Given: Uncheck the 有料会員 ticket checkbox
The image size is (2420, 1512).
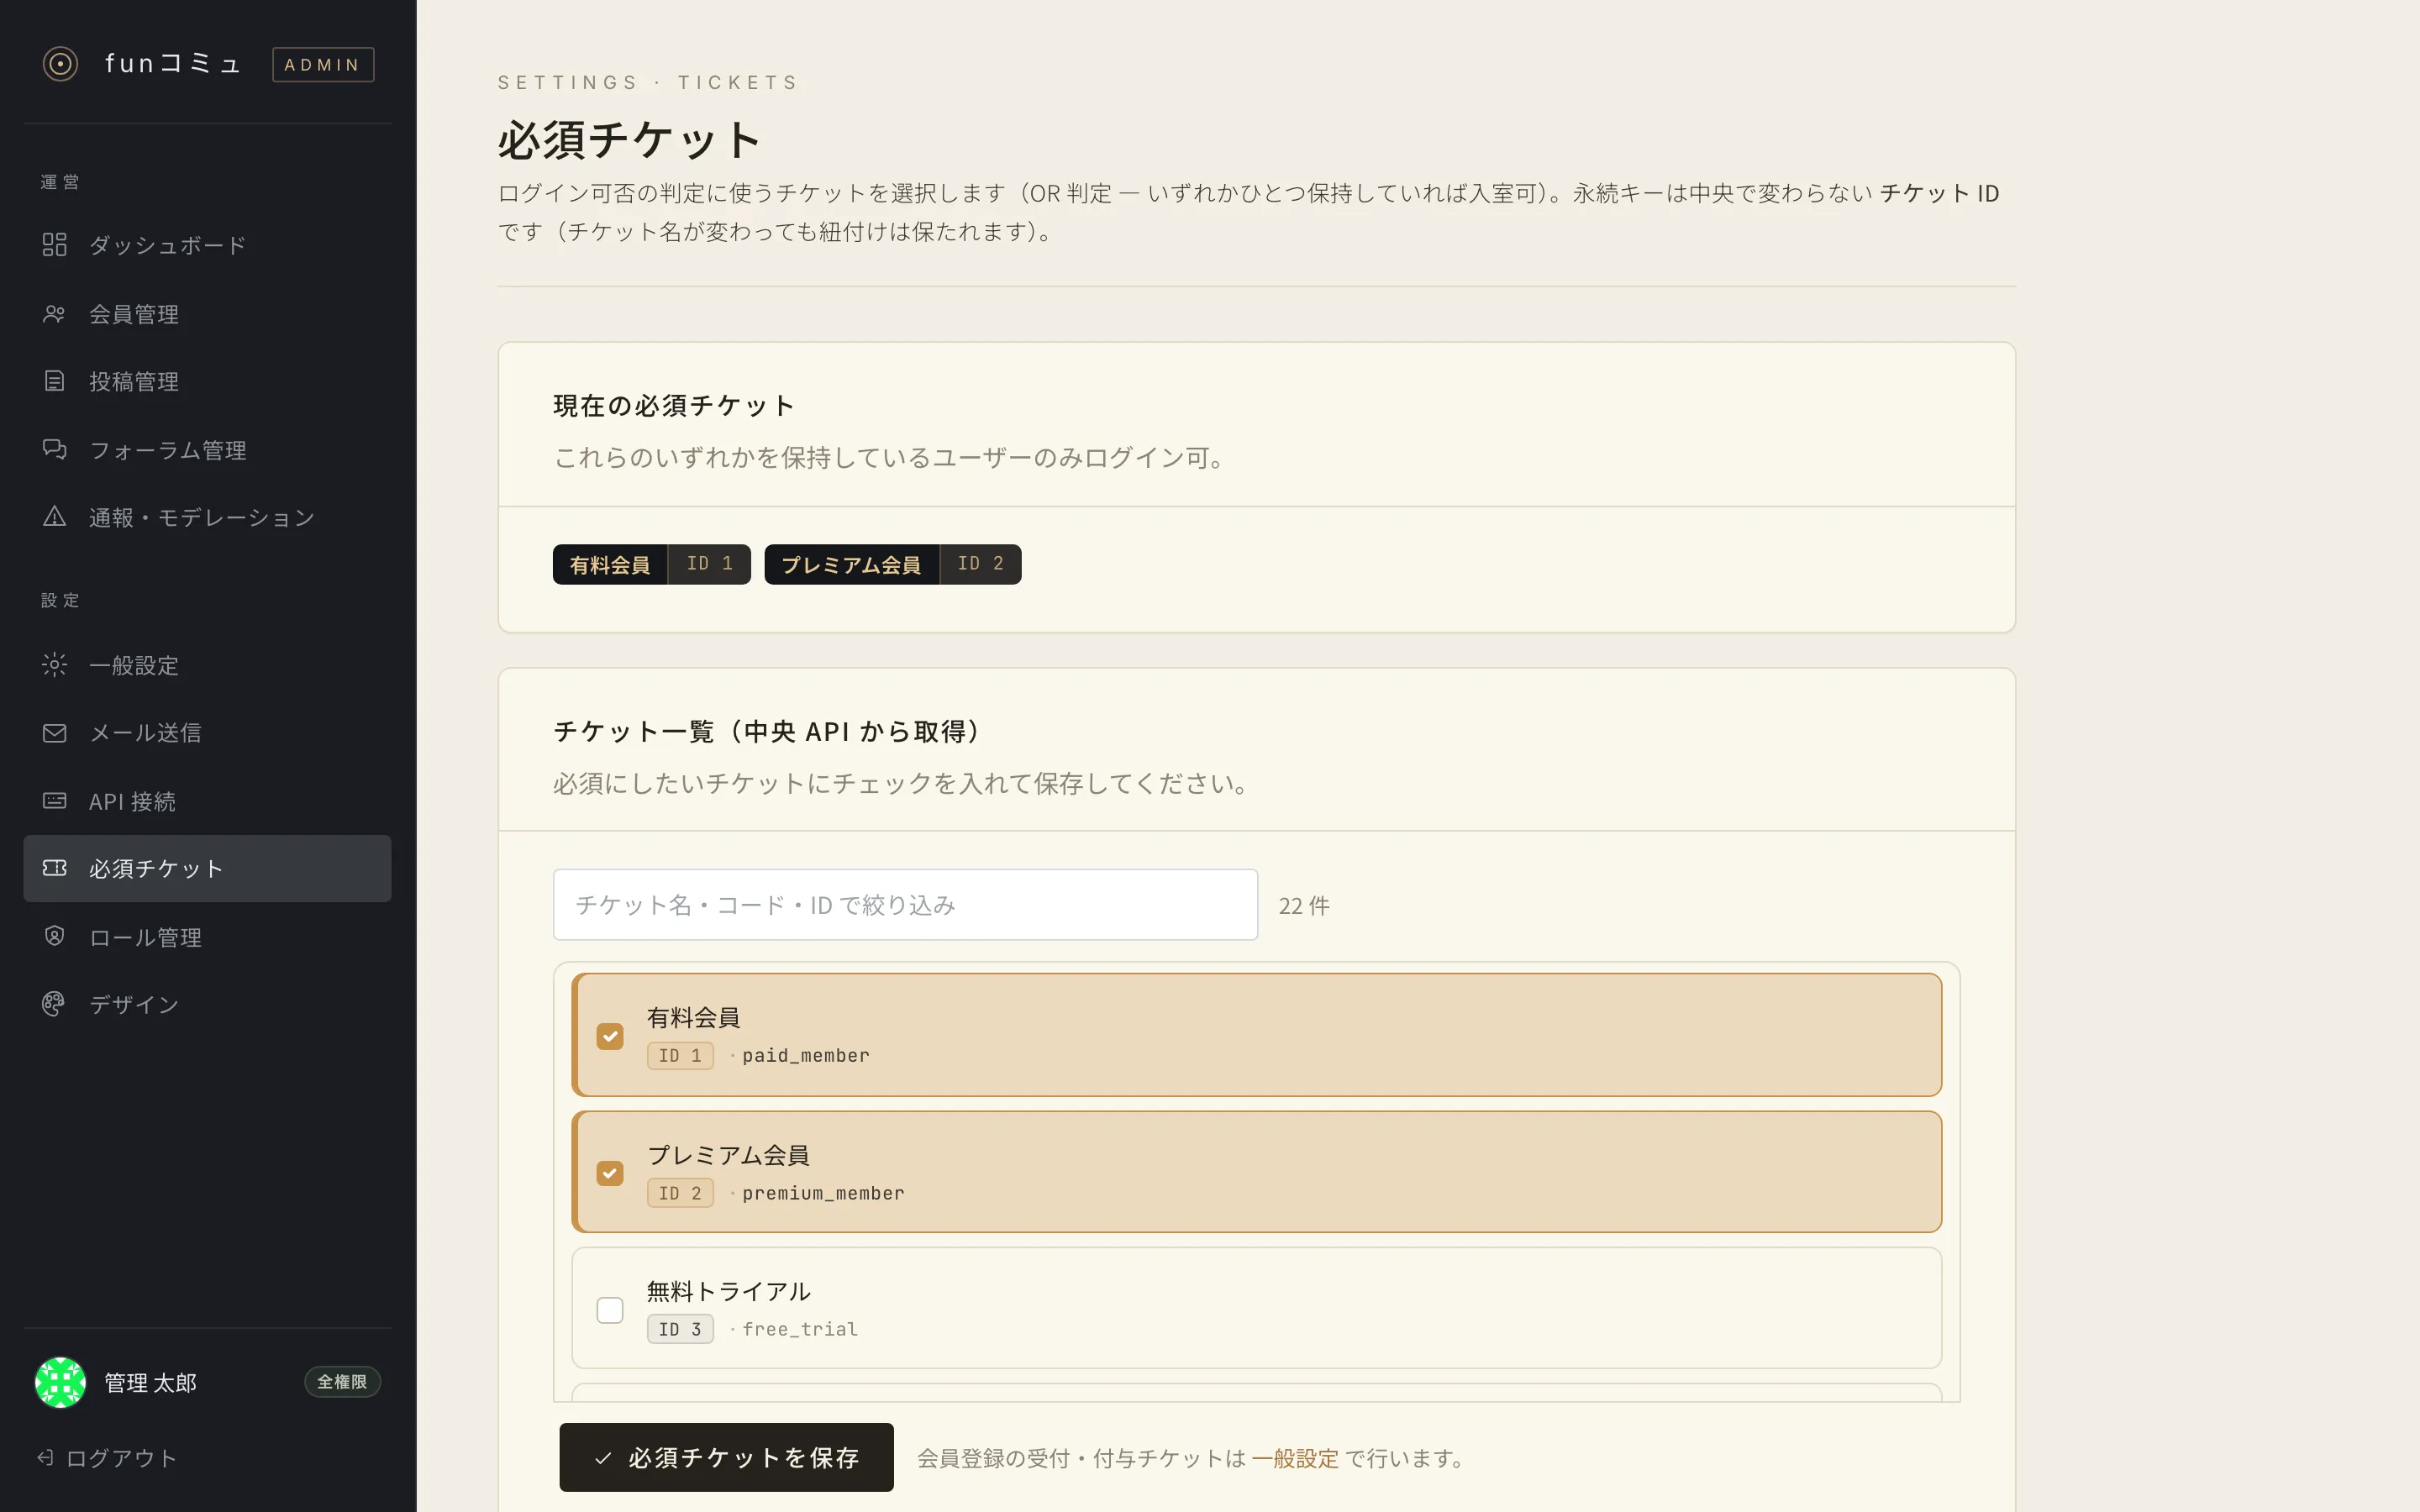Looking at the screenshot, I should click(x=610, y=1036).
